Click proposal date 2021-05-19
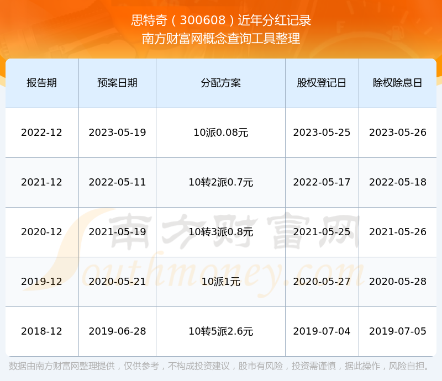This screenshot has width=442, height=381. 117,232
